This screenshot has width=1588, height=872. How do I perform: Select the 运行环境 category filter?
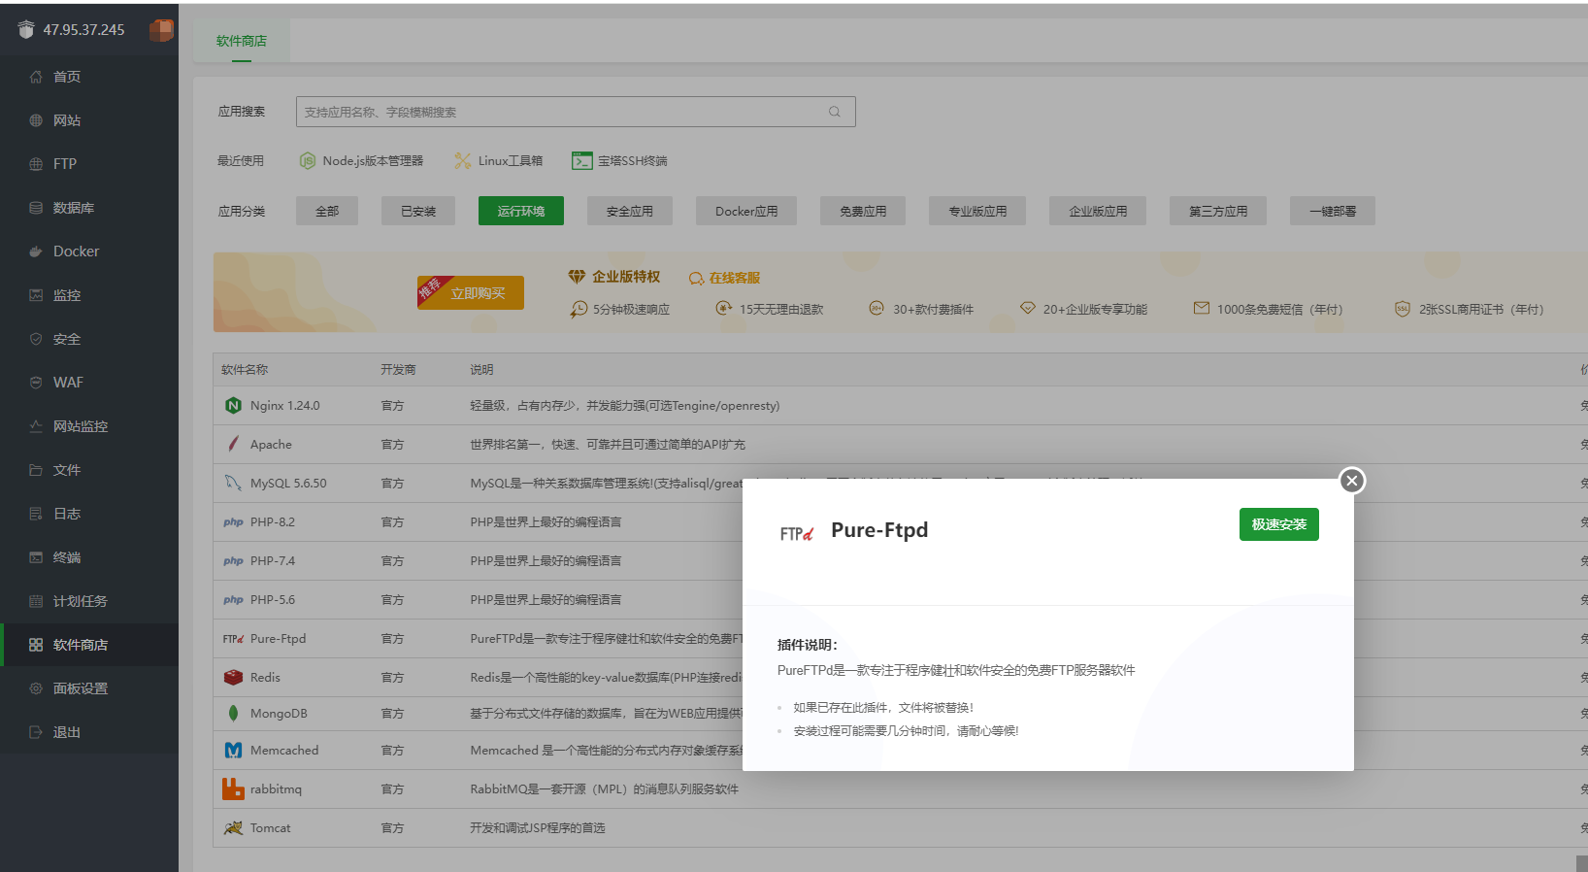click(x=521, y=211)
